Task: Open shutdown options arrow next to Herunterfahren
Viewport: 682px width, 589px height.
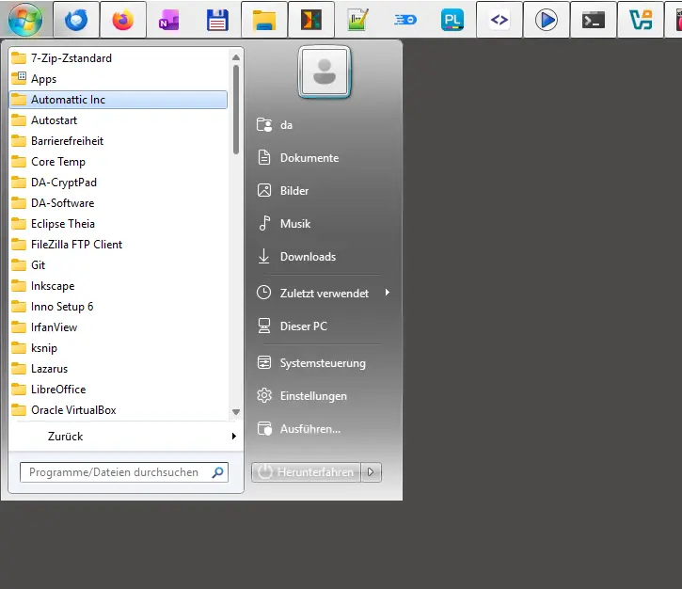Action: pyautogui.click(x=373, y=472)
